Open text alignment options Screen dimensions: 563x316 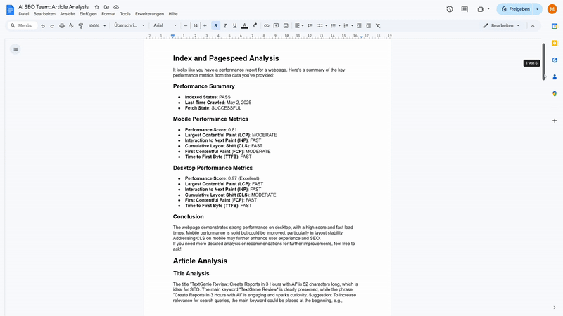pos(299,26)
